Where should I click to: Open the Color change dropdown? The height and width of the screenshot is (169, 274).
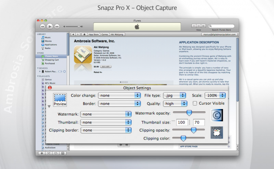coord(119,96)
